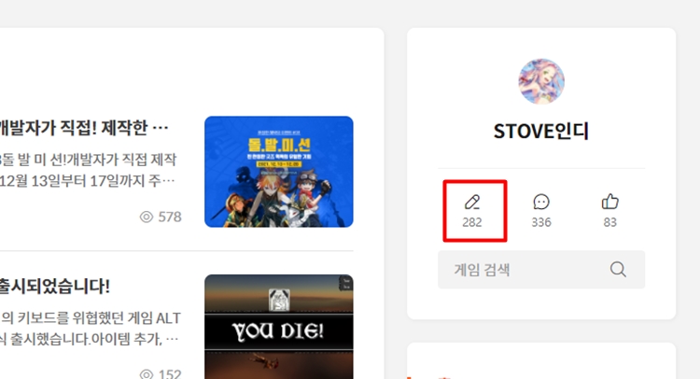Open the 돌발미션 event thumbnail
Image resolution: width=700 pixels, height=379 pixels.
[278, 172]
